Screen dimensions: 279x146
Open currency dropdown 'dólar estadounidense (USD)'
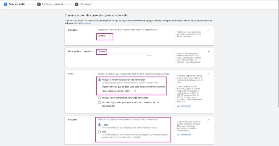coord(117,91)
